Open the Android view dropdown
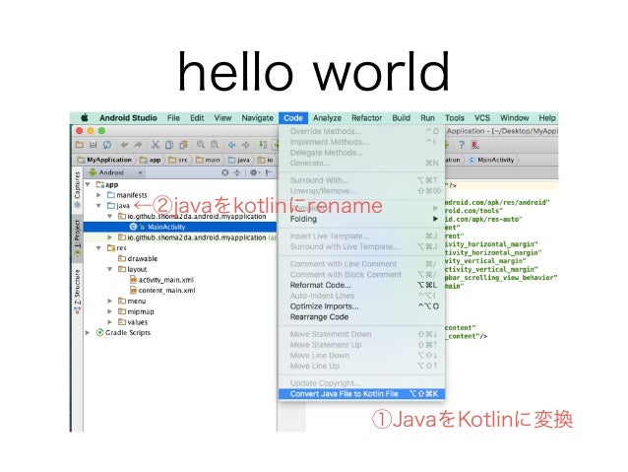 [x=116, y=172]
